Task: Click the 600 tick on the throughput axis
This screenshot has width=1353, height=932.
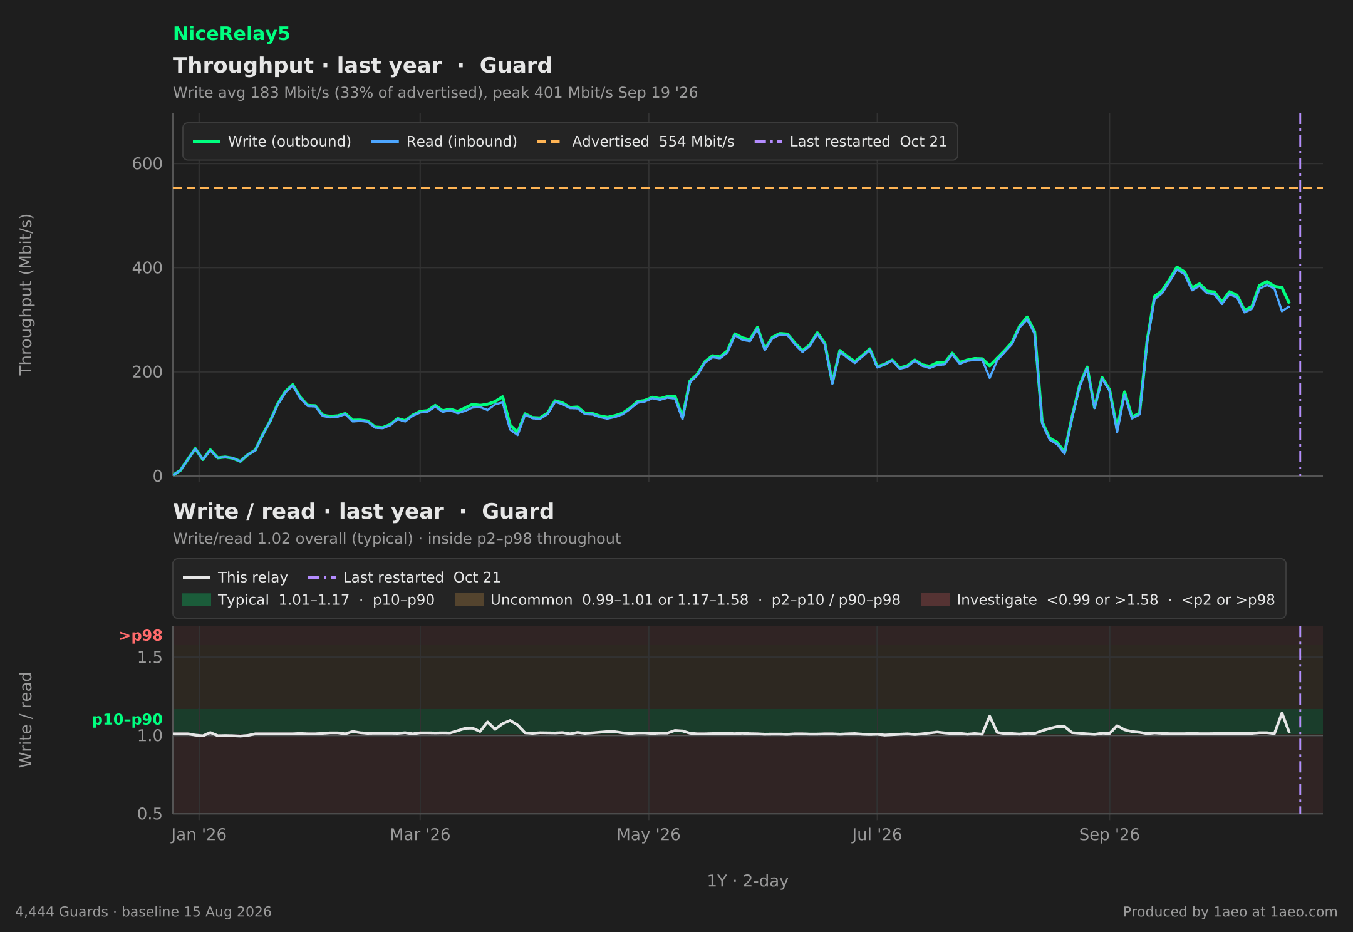Action: coord(147,164)
